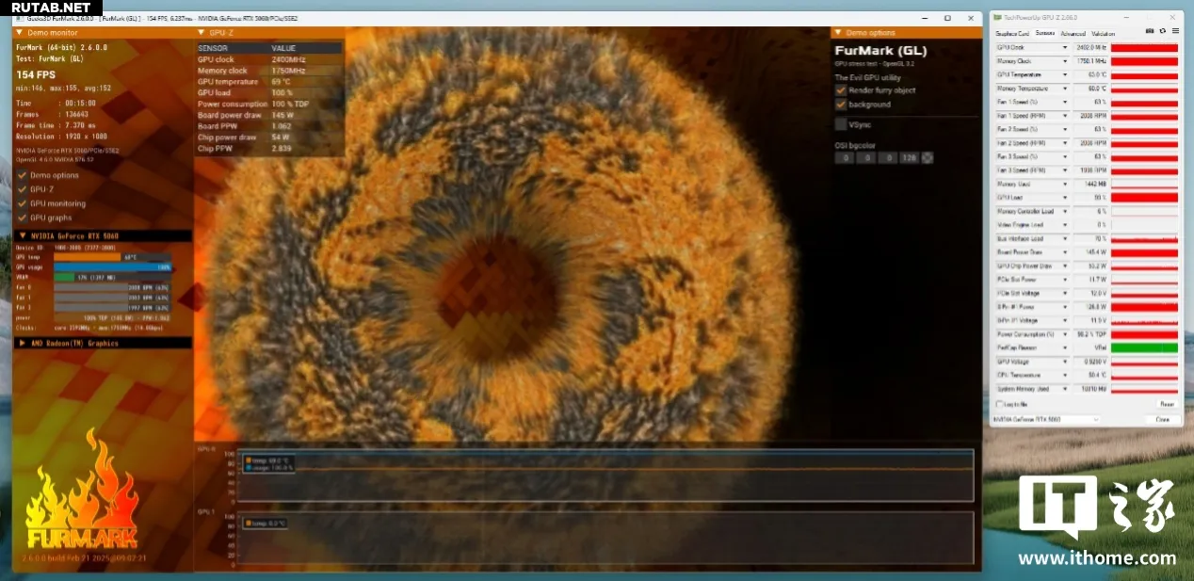
Task: Open the GPU Clock sensor dropdown
Action: 1065,47
